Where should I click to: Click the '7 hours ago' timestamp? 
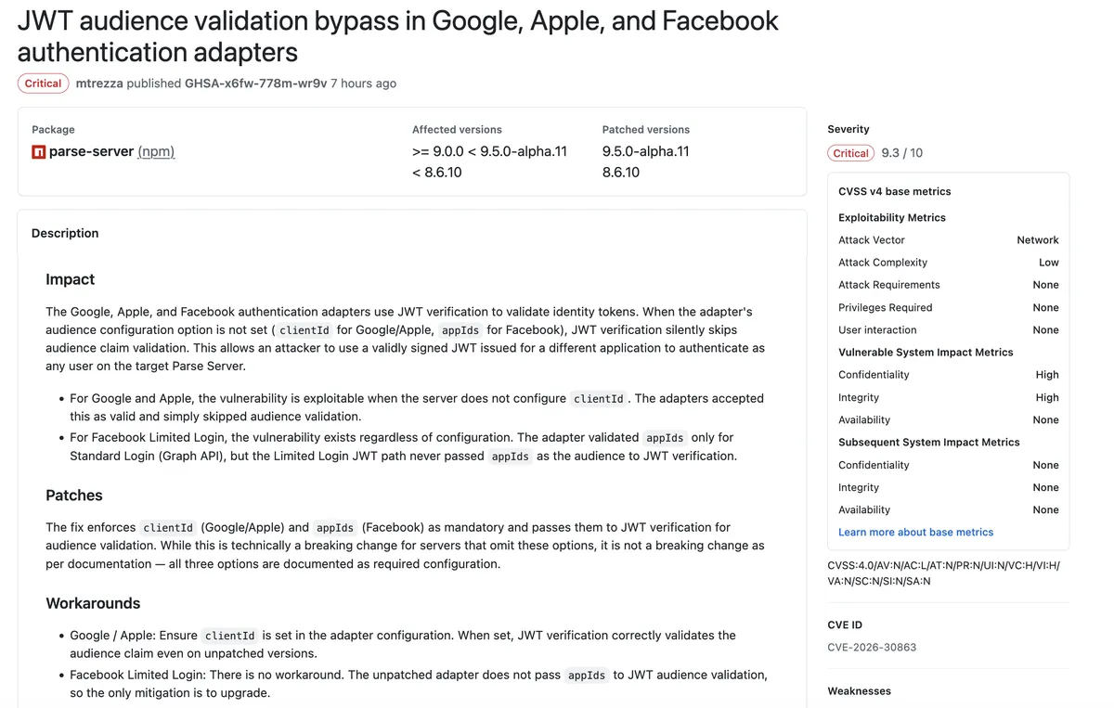(363, 84)
